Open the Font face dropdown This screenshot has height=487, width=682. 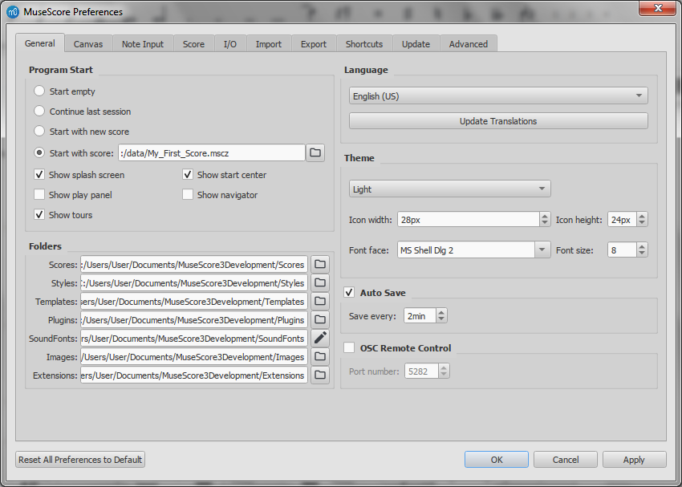click(x=473, y=250)
